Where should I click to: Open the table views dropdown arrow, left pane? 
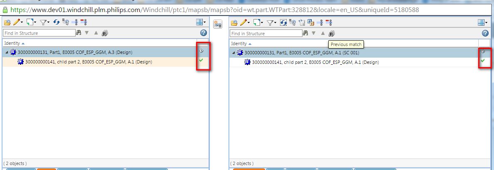pos(205,22)
